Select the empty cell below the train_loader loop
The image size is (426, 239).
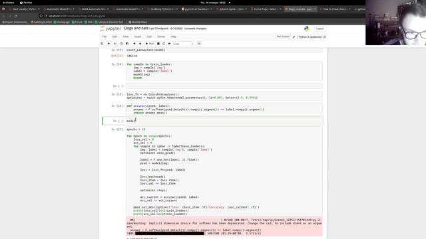point(224,86)
